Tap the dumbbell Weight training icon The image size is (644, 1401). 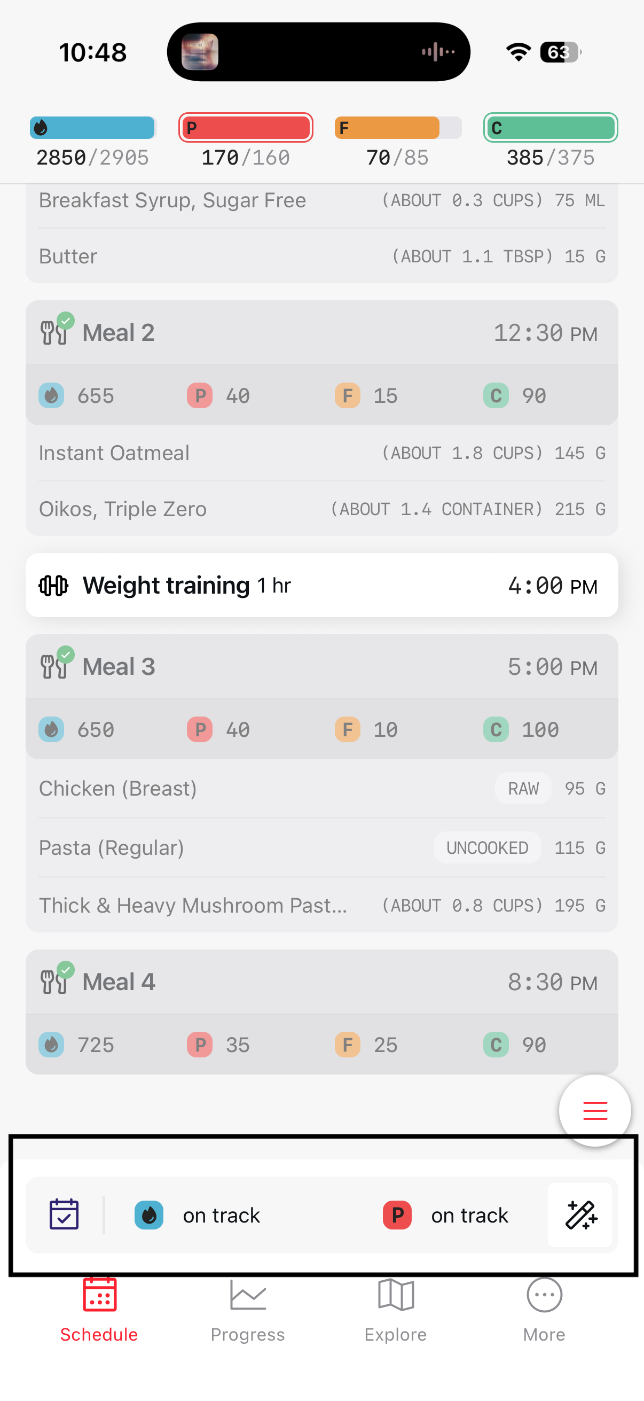[53, 586]
